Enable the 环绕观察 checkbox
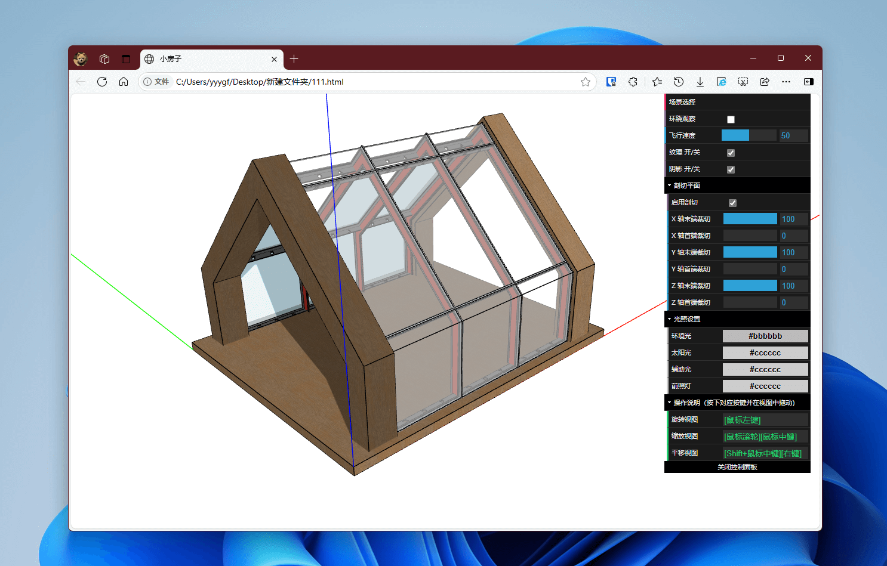The image size is (887, 566). tap(731, 119)
